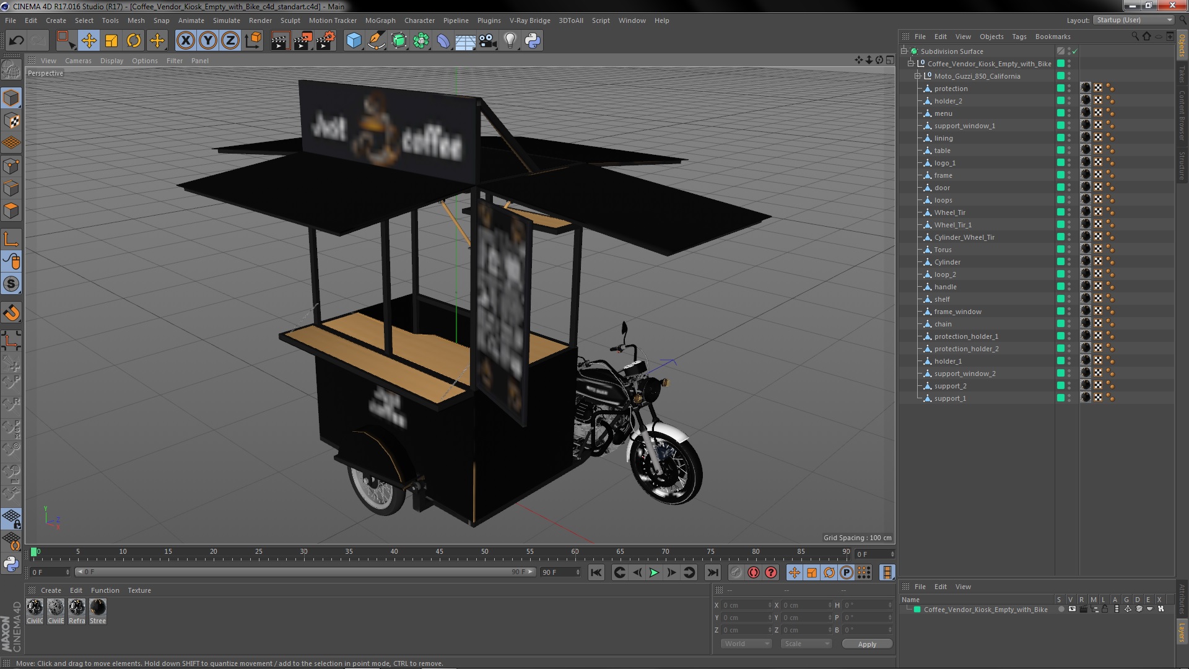Select the Refra material swatch

point(77,611)
